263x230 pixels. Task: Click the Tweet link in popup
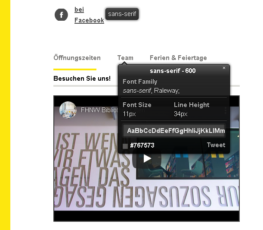(x=216, y=145)
